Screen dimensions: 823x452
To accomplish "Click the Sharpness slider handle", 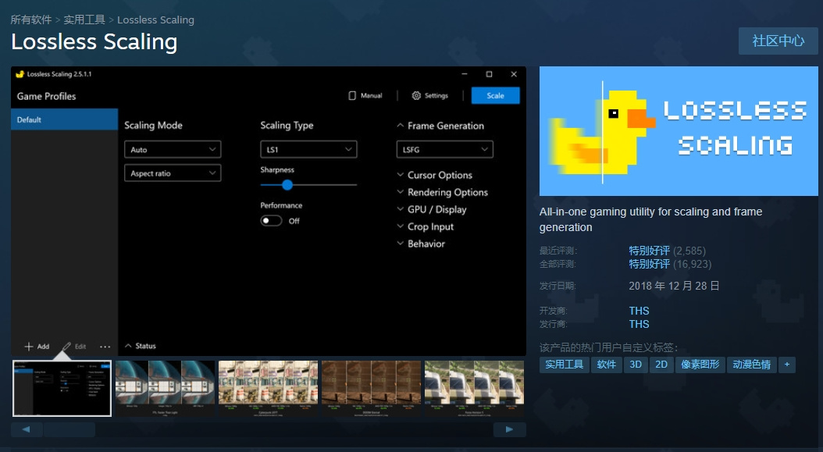I will (x=287, y=185).
